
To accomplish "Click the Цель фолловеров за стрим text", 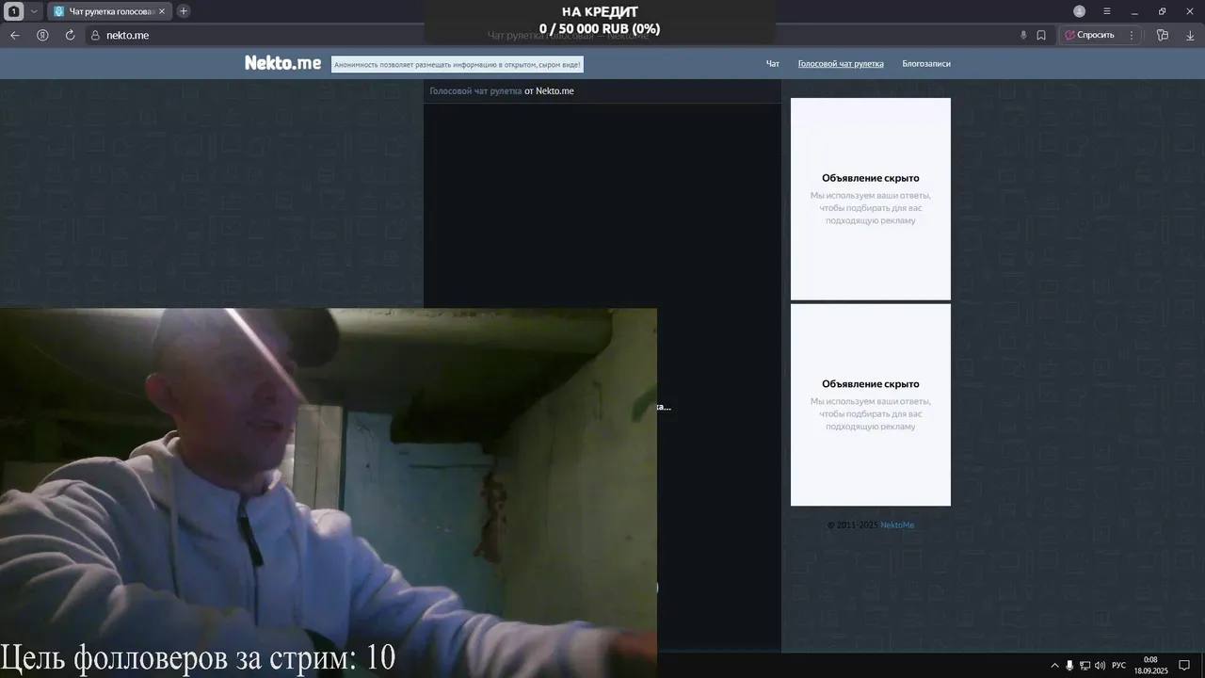I will coord(198,657).
